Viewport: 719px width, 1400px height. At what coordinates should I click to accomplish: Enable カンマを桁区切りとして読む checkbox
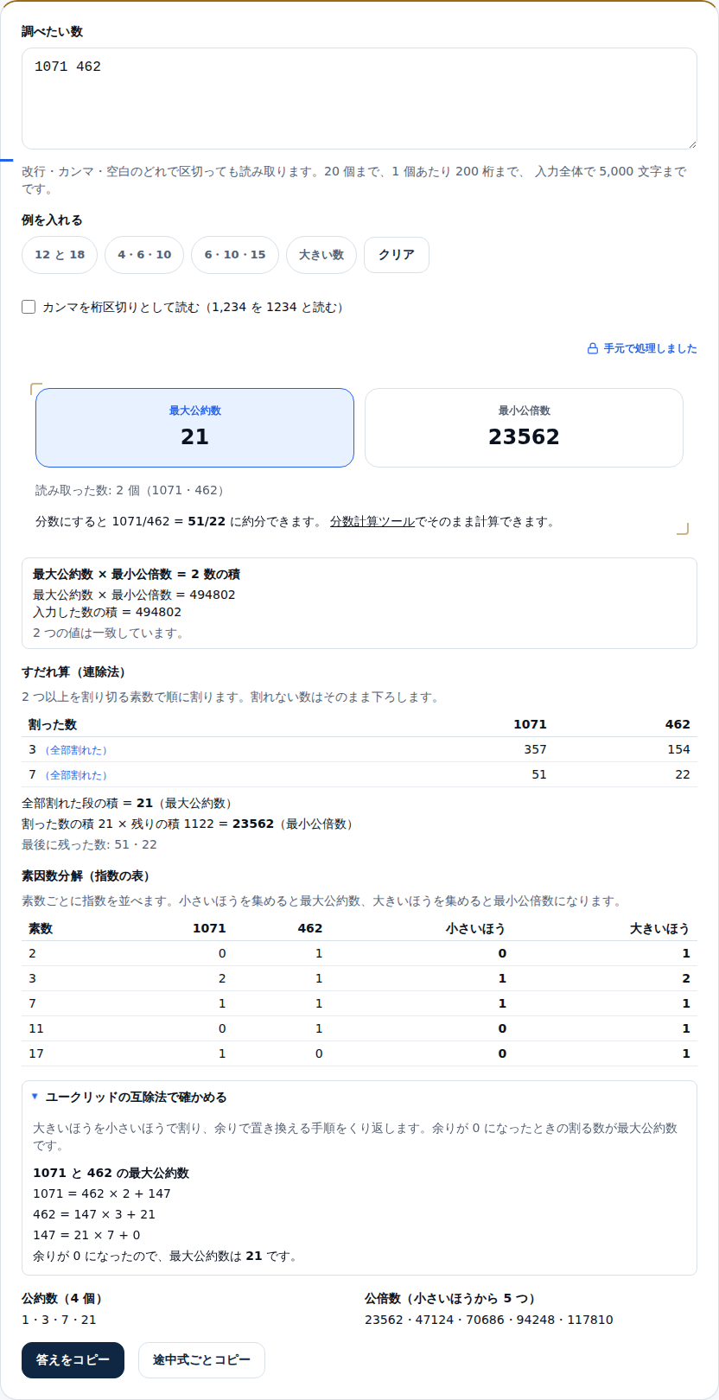29,307
